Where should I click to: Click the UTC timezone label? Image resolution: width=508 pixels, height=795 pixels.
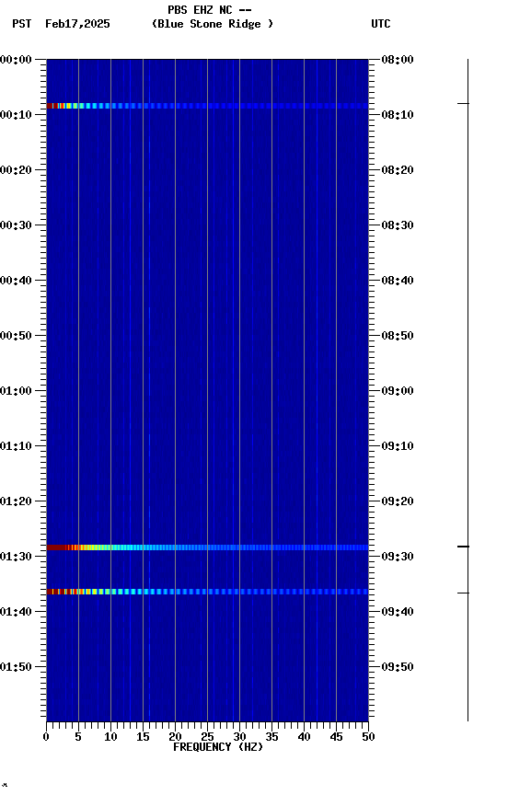point(381,24)
